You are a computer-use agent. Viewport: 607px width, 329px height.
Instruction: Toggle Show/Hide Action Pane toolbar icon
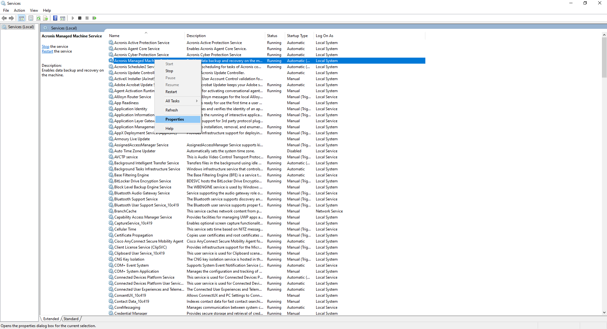click(x=63, y=18)
